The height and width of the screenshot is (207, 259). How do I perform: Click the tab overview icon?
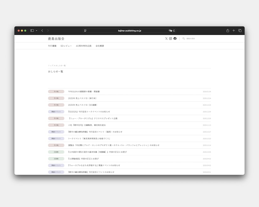click(x=240, y=30)
